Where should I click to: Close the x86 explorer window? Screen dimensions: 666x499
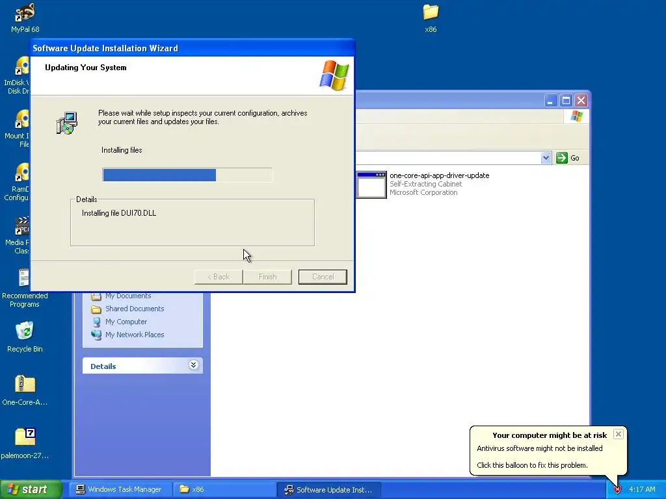tap(581, 101)
